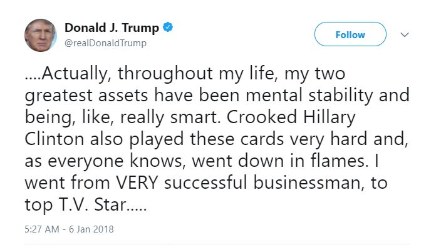This screenshot has height=245, width=436.
Task: Open Donald J. Trump's profile avatar photo
Action: [41, 35]
